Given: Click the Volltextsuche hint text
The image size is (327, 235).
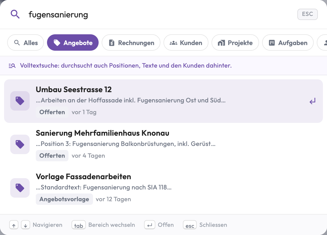Looking at the screenshot, I should tap(126, 66).
